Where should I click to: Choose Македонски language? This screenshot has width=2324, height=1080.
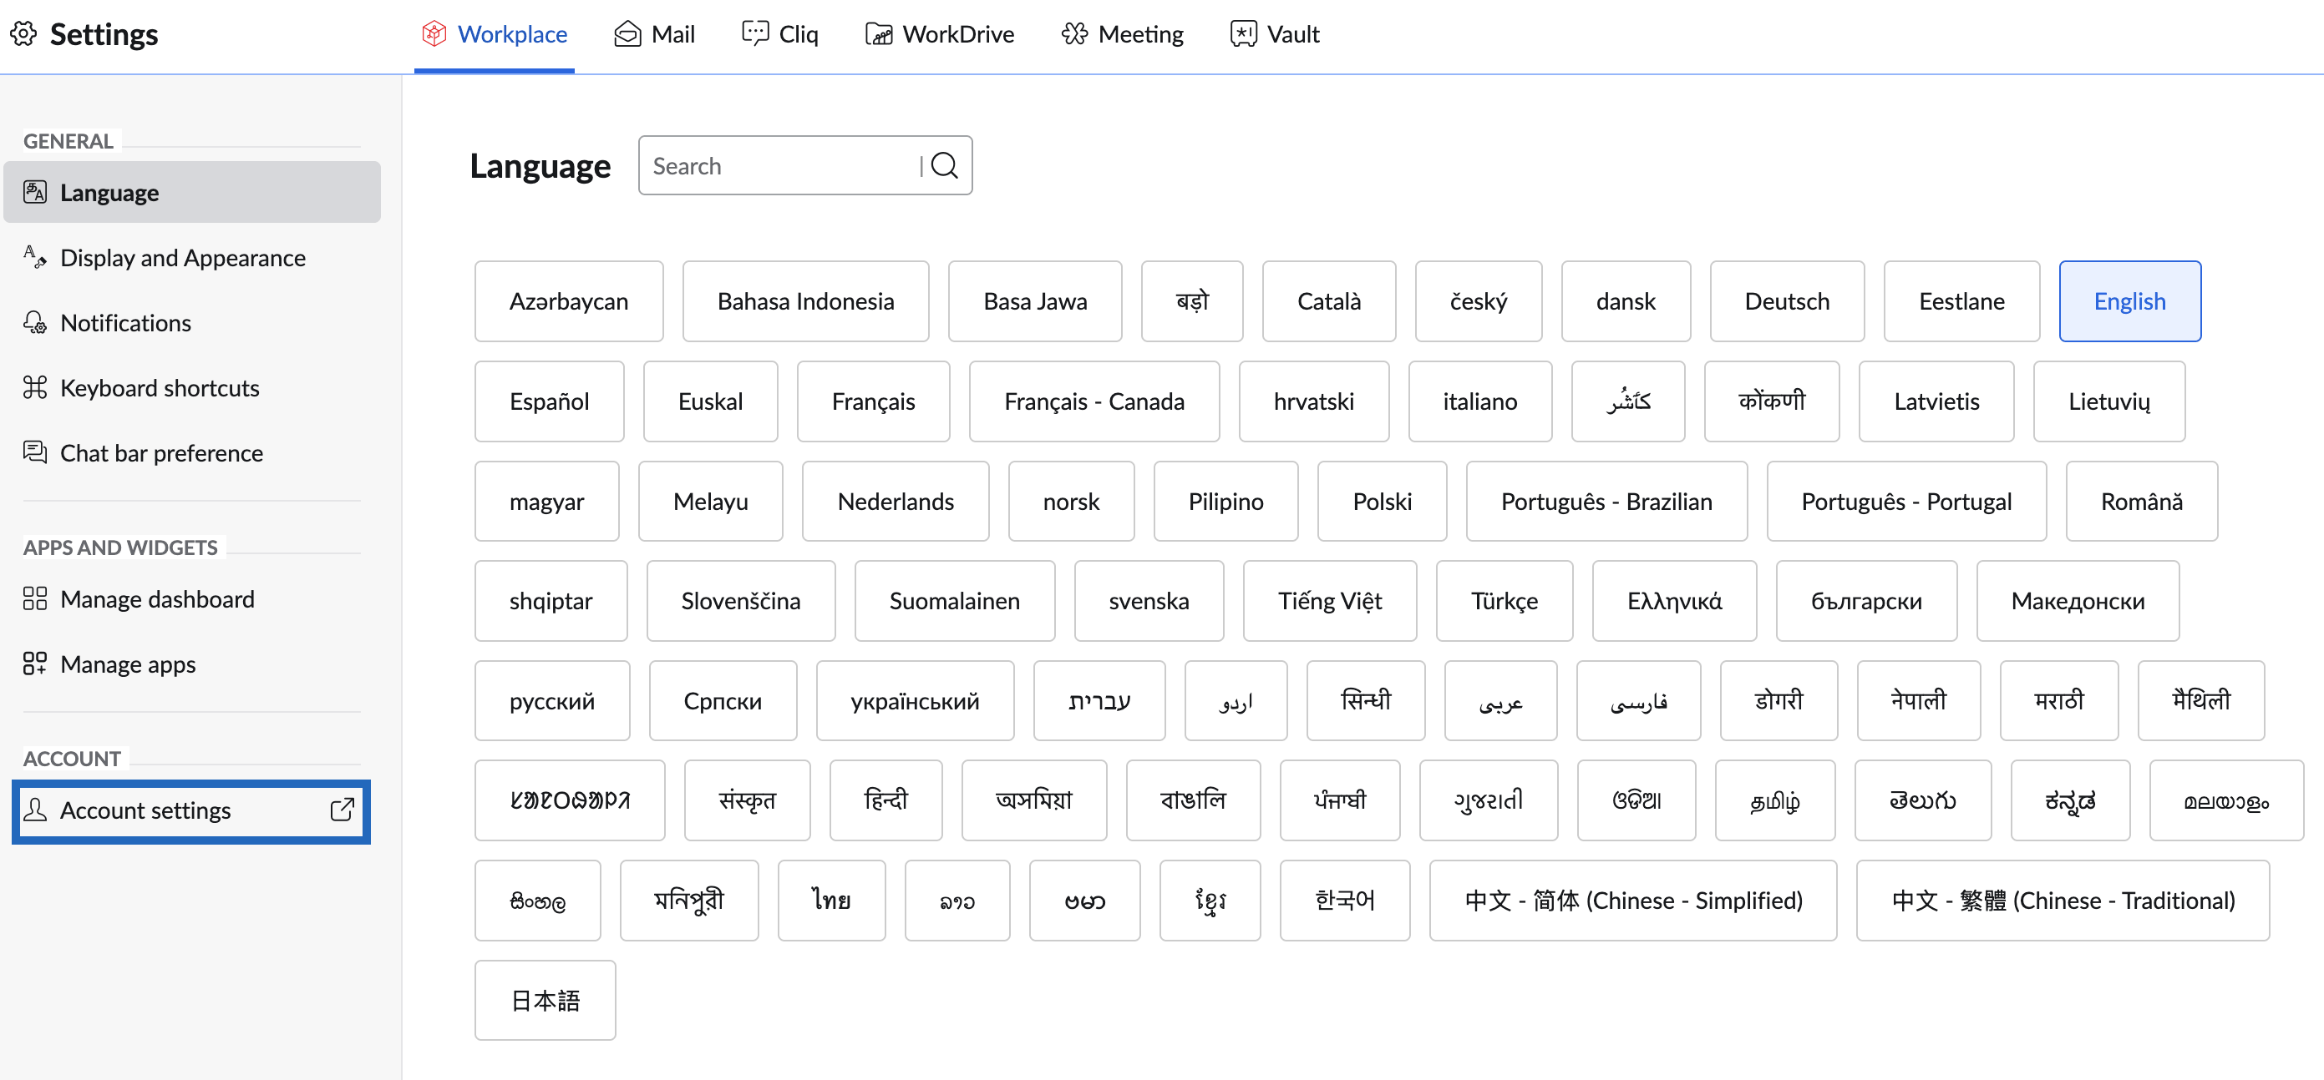click(x=2078, y=600)
